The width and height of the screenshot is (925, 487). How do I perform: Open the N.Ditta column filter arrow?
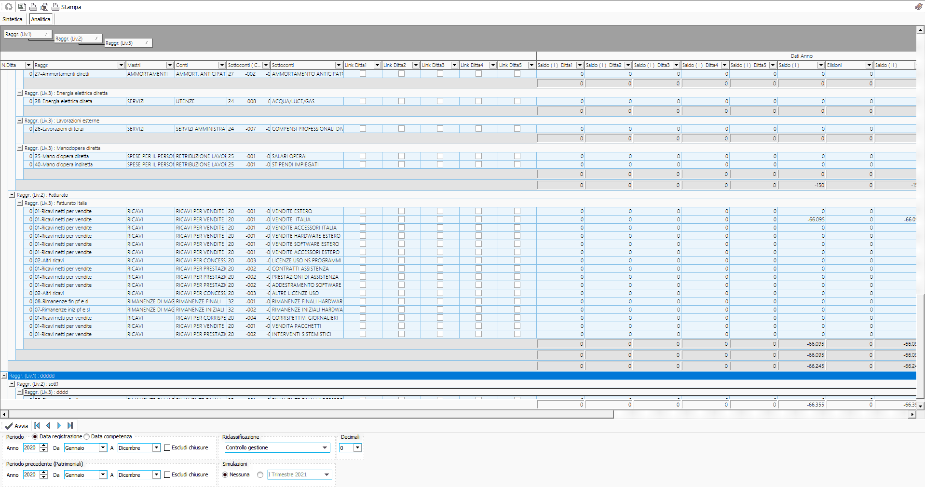click(x=28, y=65)
